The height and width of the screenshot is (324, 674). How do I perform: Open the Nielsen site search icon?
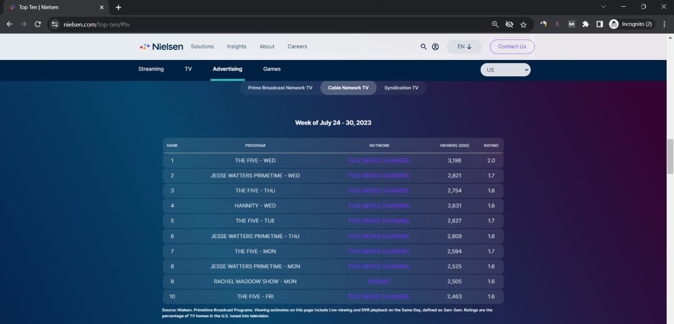[x=423, y=47]
